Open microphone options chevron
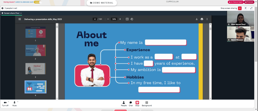 (x=18, y=102)
